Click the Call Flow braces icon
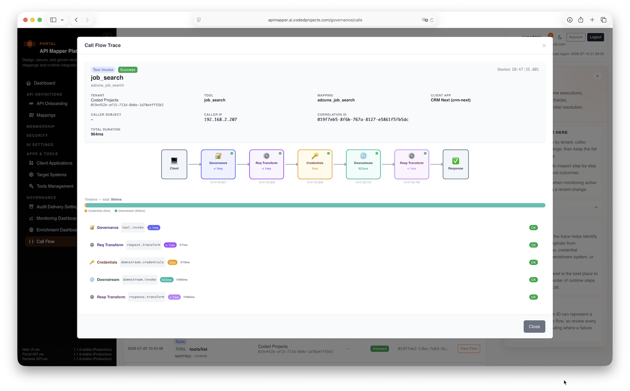 [x=31, y=242]
